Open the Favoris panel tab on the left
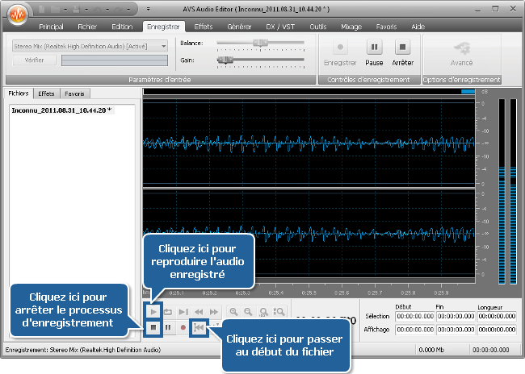 pos(75,93)
